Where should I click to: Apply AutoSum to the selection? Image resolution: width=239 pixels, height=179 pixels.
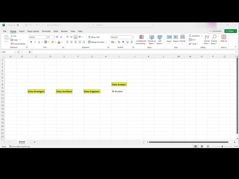[x=194, y=36]
